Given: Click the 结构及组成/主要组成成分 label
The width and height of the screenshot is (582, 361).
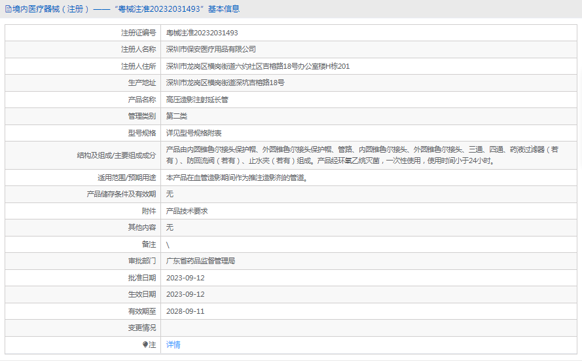Looking at the screenshot, I should pos(117,155).
